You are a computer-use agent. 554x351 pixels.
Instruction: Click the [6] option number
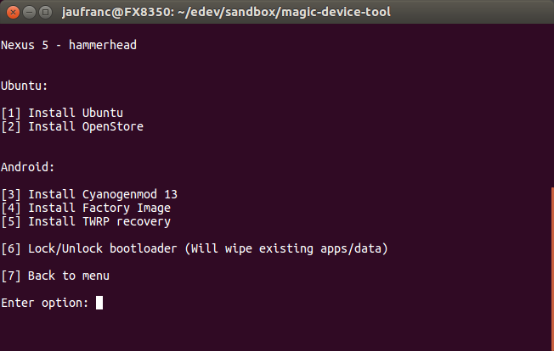(x=11, y=248)
